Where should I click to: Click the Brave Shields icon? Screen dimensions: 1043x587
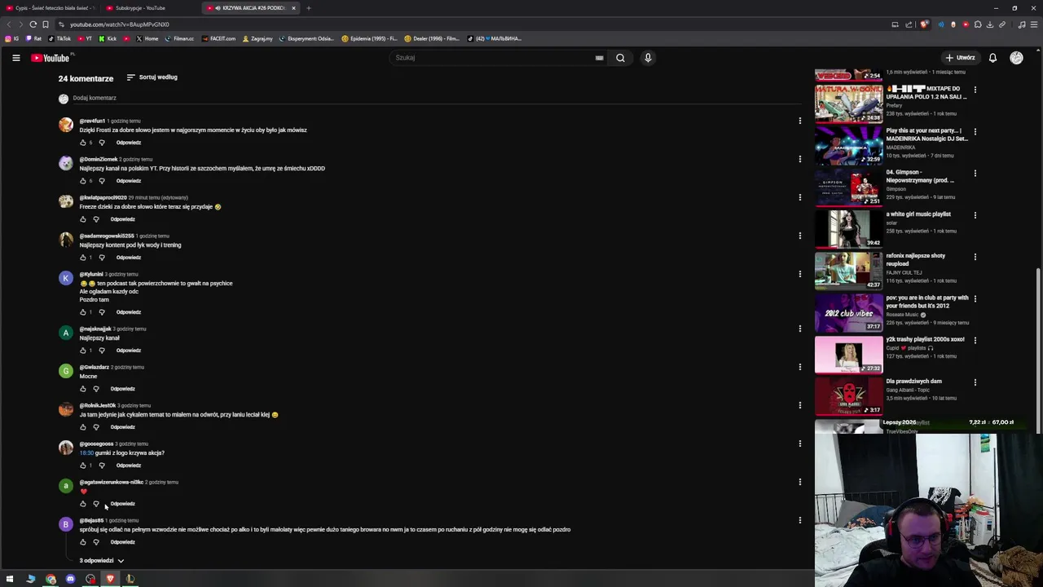pos(924,24)
